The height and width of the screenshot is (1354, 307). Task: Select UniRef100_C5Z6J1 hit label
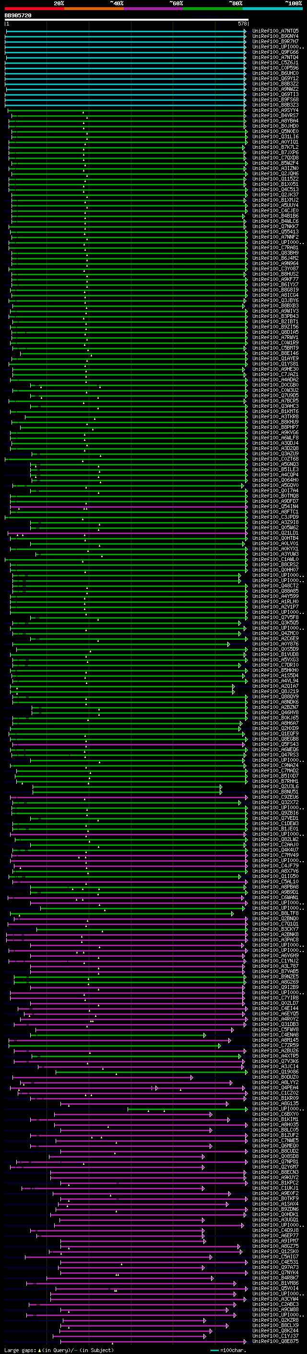pyautogui.click(x=275, y=62)
